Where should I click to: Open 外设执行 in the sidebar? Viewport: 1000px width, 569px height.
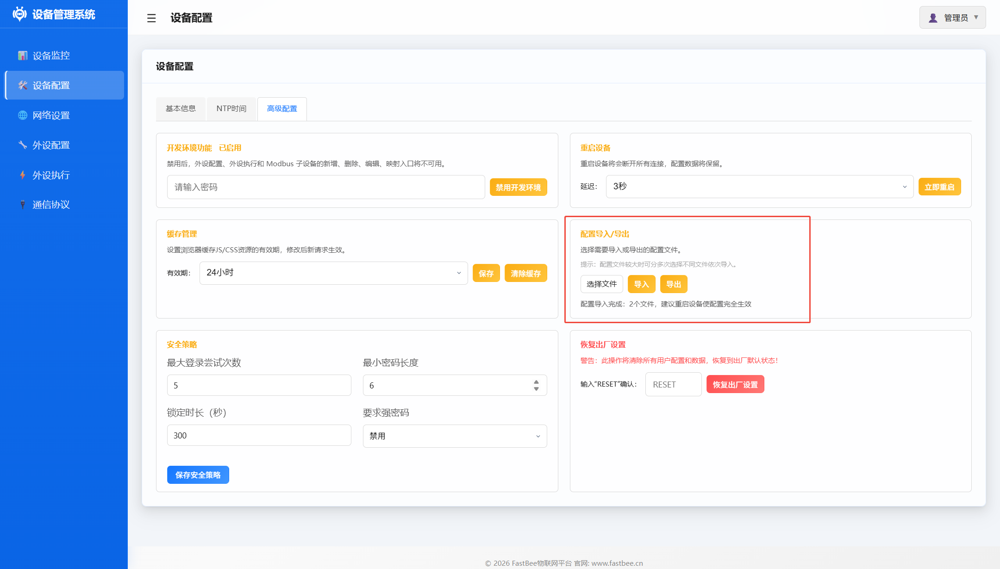point(64,175)
